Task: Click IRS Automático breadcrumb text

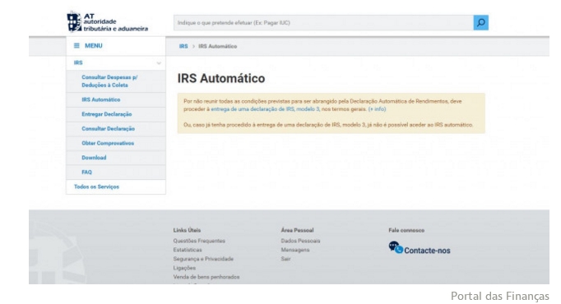Action: click(x=217, y=47)
